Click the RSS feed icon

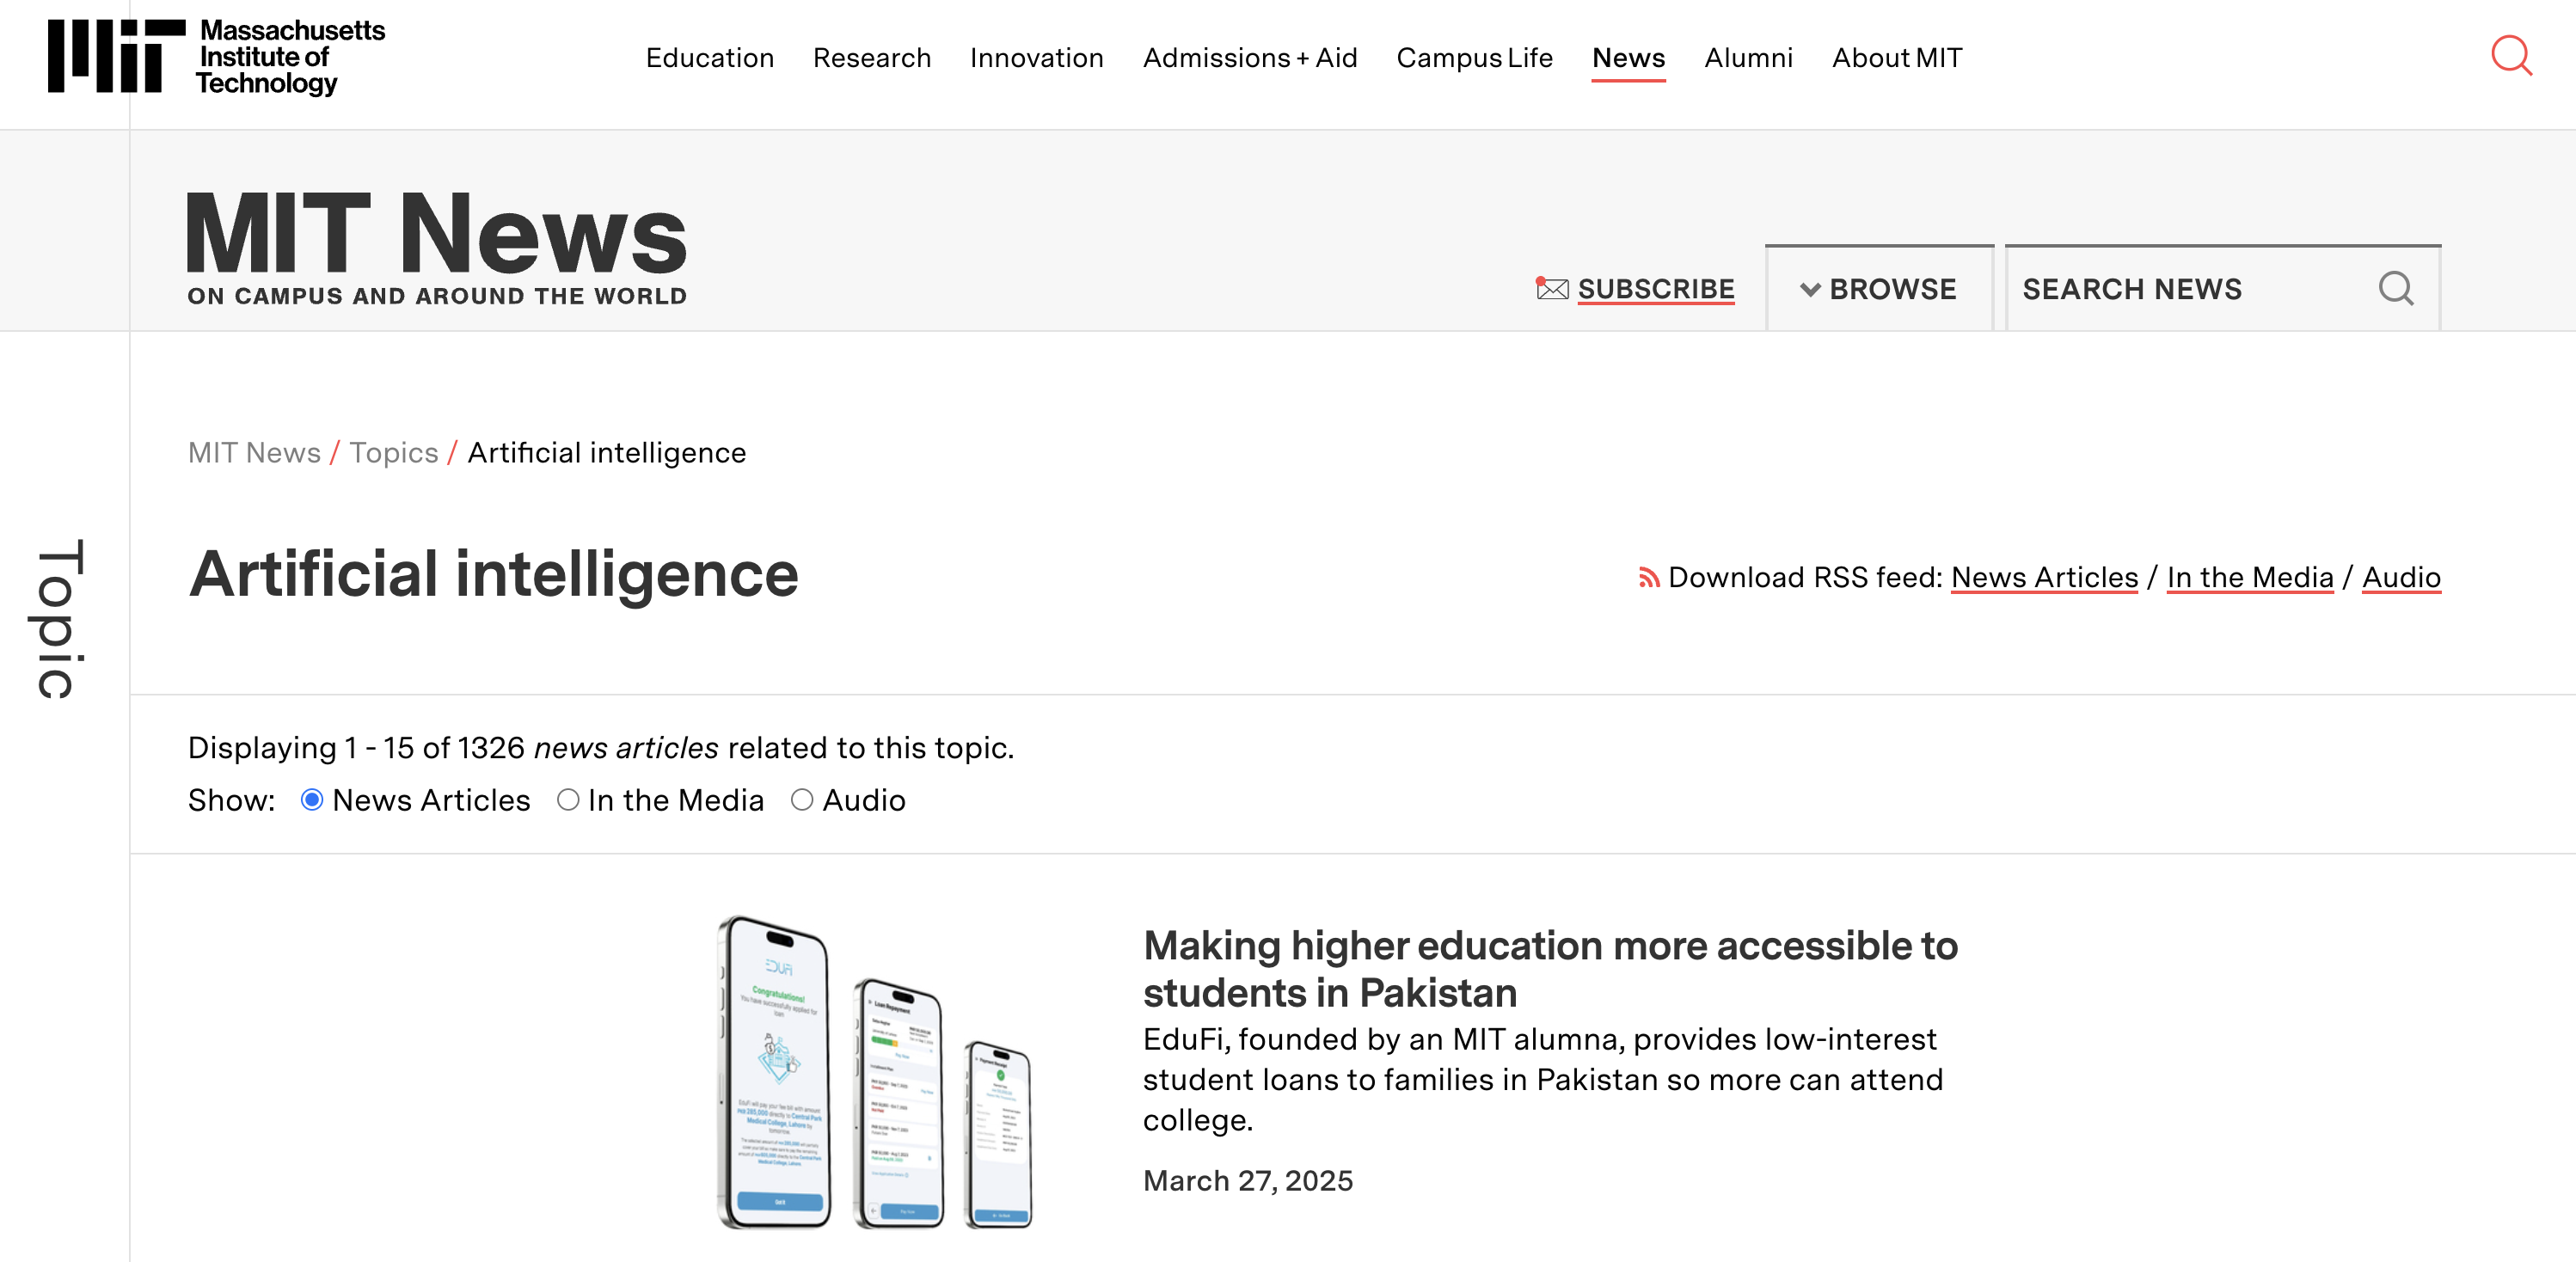point(1648,578)
